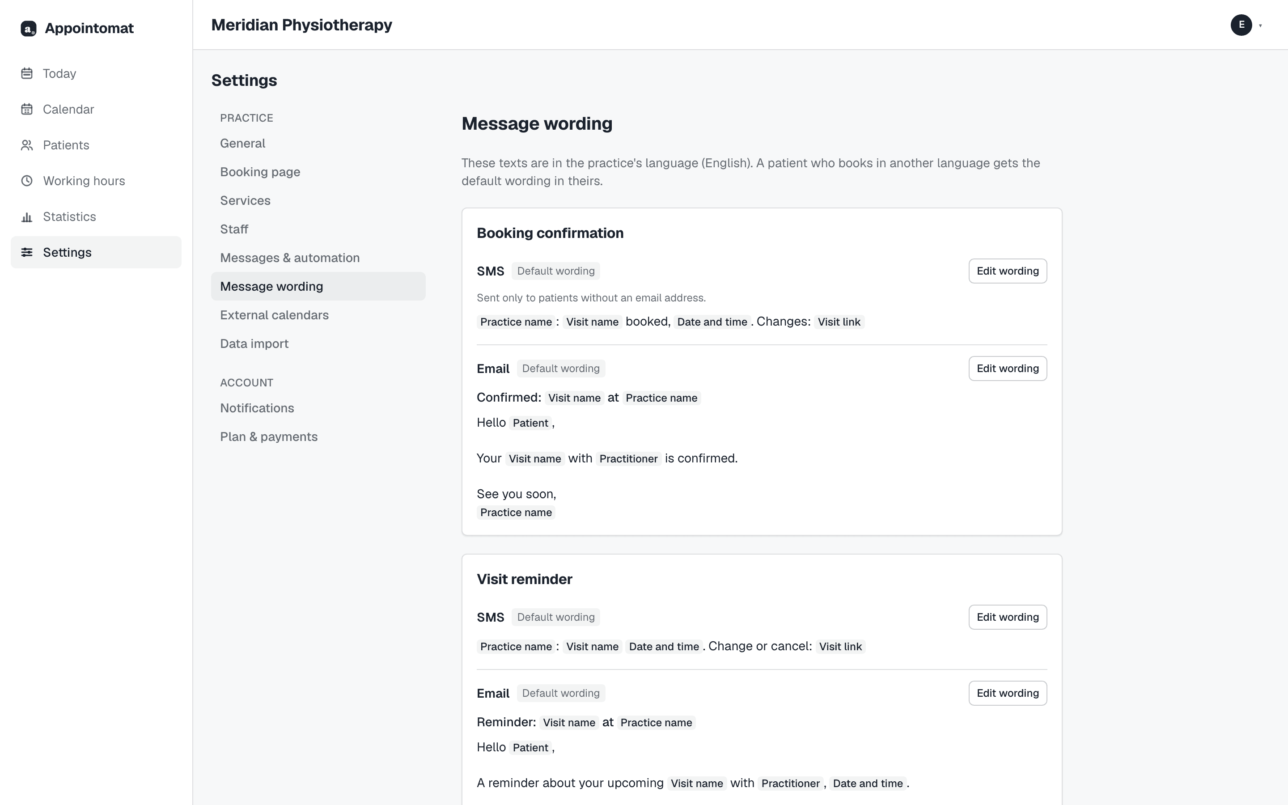Open Services settings
1288x805 pixels.
318,201
